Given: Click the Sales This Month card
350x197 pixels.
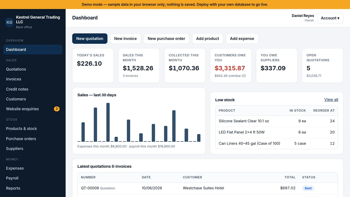Looking at the screenshot, I should click(139, 66).
